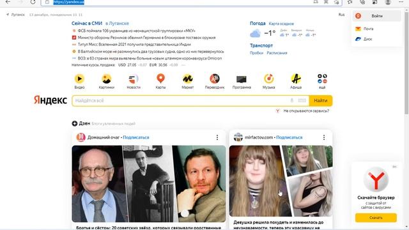The height and width of the screenshot is (230, 409).
Task: Click the Яндекс logo
Action: click(x=50, y=100)
